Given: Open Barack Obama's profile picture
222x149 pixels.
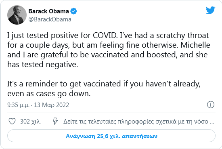Looking at the screenshot, I should [x=17, y=15].
